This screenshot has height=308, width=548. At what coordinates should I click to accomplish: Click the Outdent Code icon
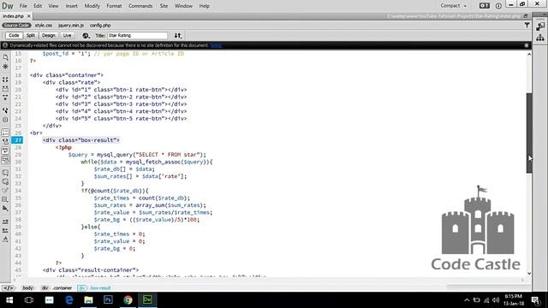pyautogui.click(x=5, y=230)
